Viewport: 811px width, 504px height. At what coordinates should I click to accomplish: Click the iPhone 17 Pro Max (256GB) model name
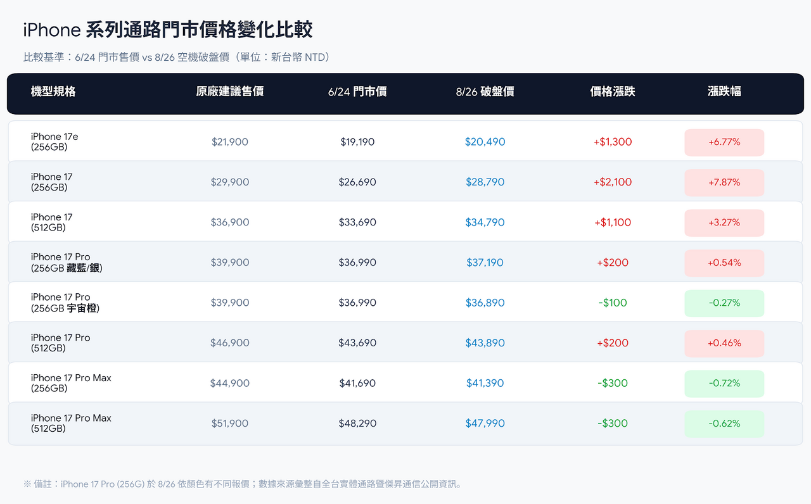point(71,383)
